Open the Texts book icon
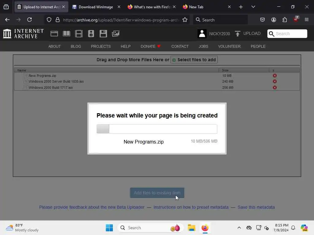Viewport: 314px width, 235px height. (x=67, y=34)
